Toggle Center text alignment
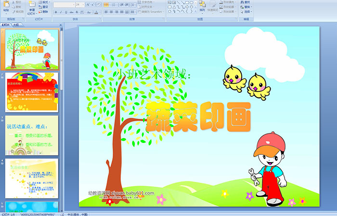The height and width of the screenshot is (216, 337). pos(111,12)
